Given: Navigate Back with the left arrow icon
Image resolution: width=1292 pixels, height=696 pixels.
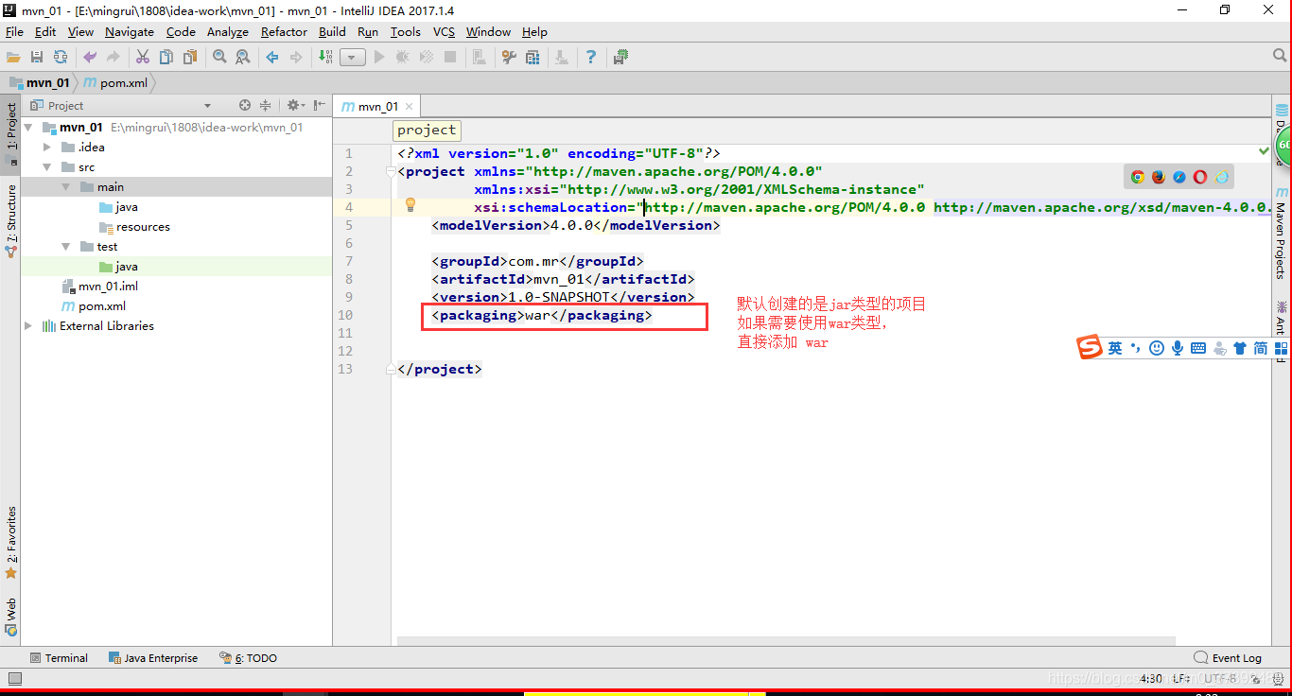Looking at the screenshot, I should 272,58.
